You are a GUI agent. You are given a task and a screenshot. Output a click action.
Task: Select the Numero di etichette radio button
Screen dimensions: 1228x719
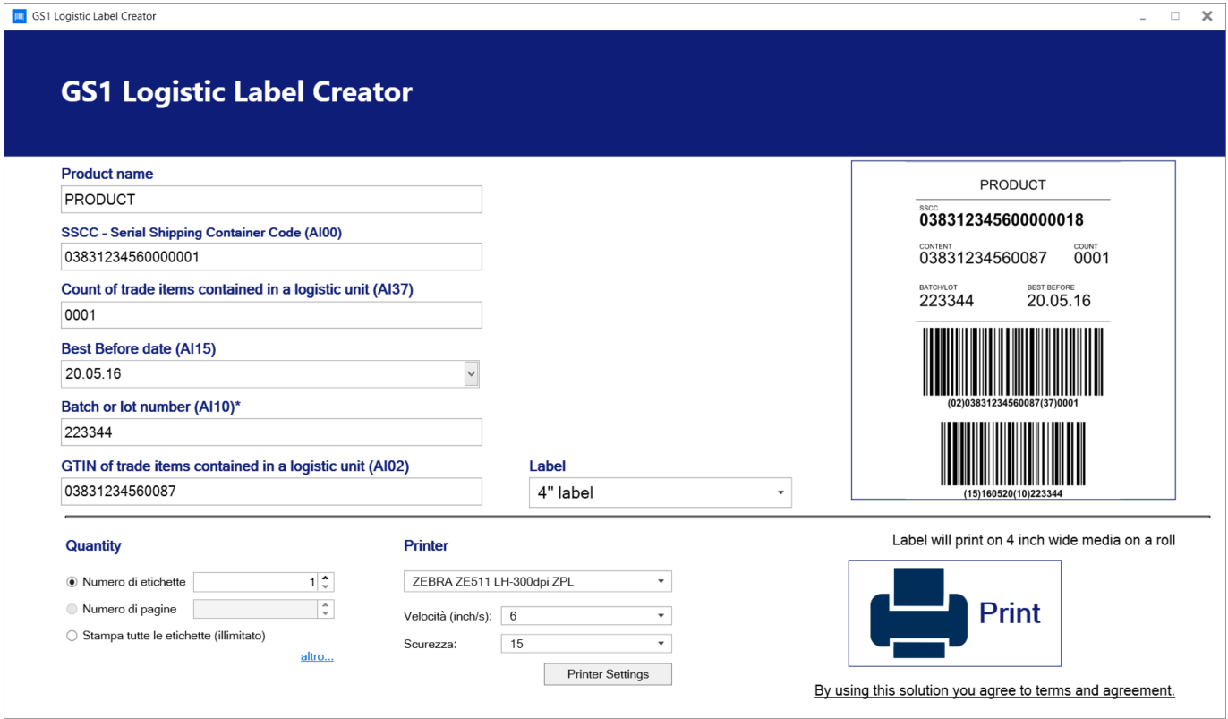(72, 582)
